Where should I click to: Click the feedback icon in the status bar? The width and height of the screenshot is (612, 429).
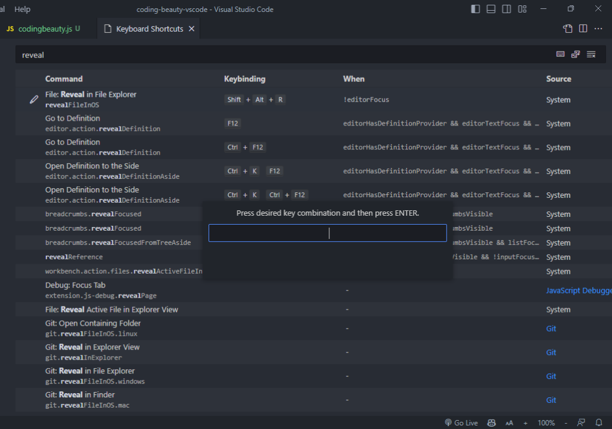(581, 422)
